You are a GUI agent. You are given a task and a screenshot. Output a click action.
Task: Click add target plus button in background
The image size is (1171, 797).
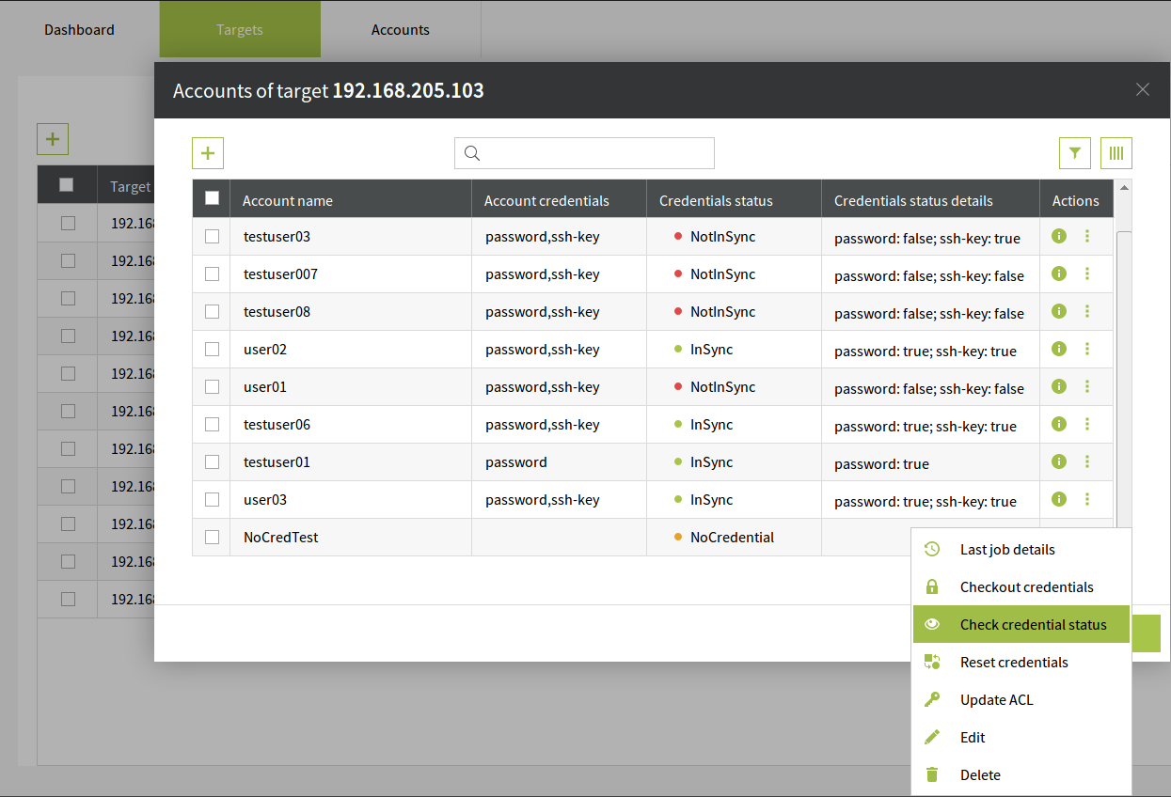[x=53, y=140]
